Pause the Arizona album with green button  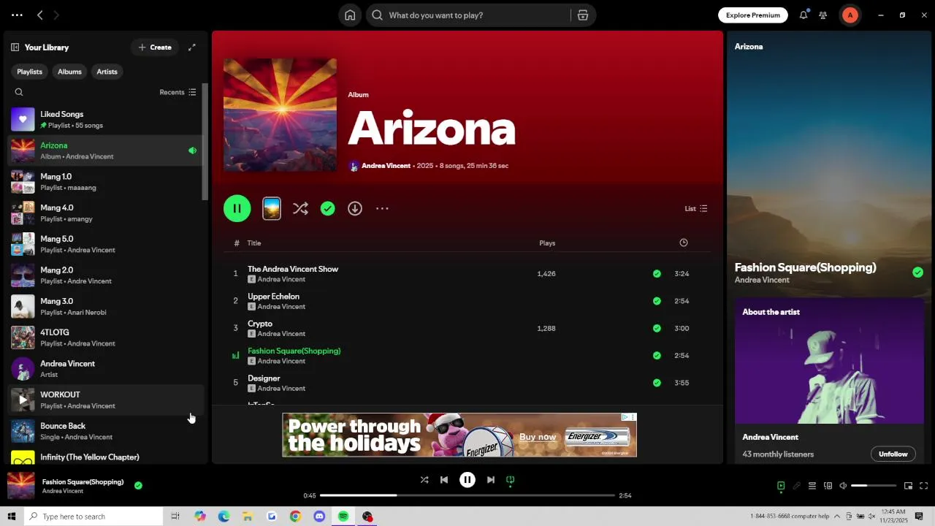237,209
